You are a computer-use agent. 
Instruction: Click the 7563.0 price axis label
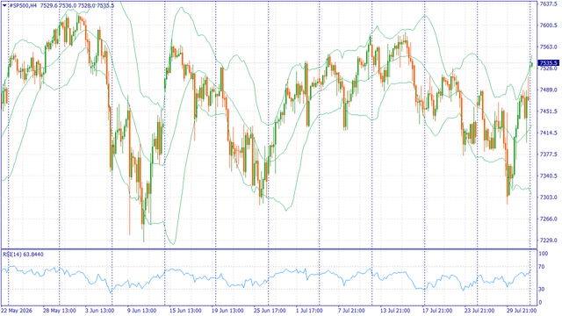(x=548, y=47)
